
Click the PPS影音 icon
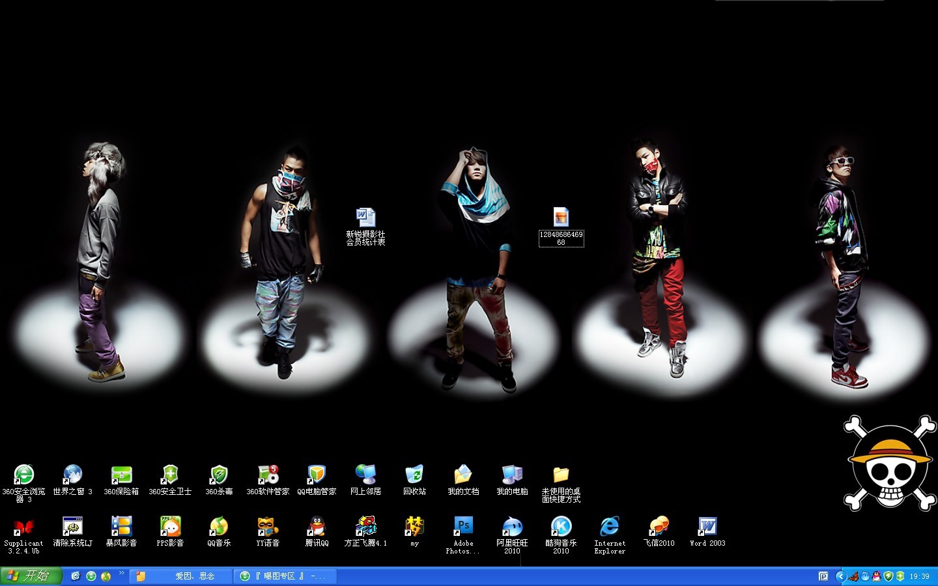[170, 531]
